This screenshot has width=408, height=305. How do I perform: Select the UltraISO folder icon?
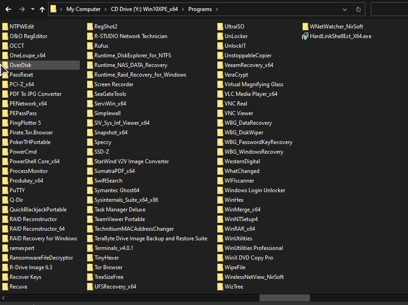220,27
